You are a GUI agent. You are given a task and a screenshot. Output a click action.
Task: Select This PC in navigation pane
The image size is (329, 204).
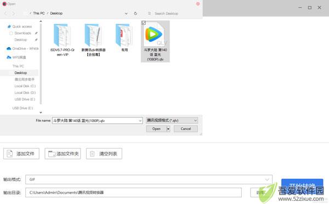18,66
